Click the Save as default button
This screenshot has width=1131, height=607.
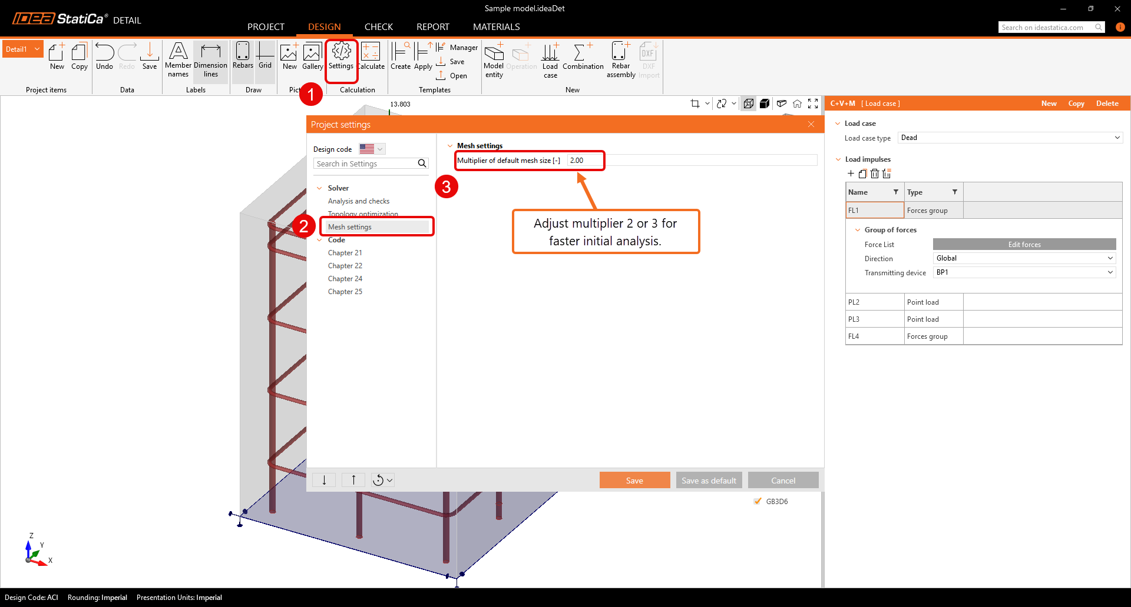(x=709, y=480)
